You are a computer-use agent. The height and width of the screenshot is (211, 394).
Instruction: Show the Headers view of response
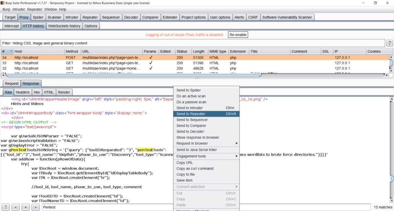23,92
